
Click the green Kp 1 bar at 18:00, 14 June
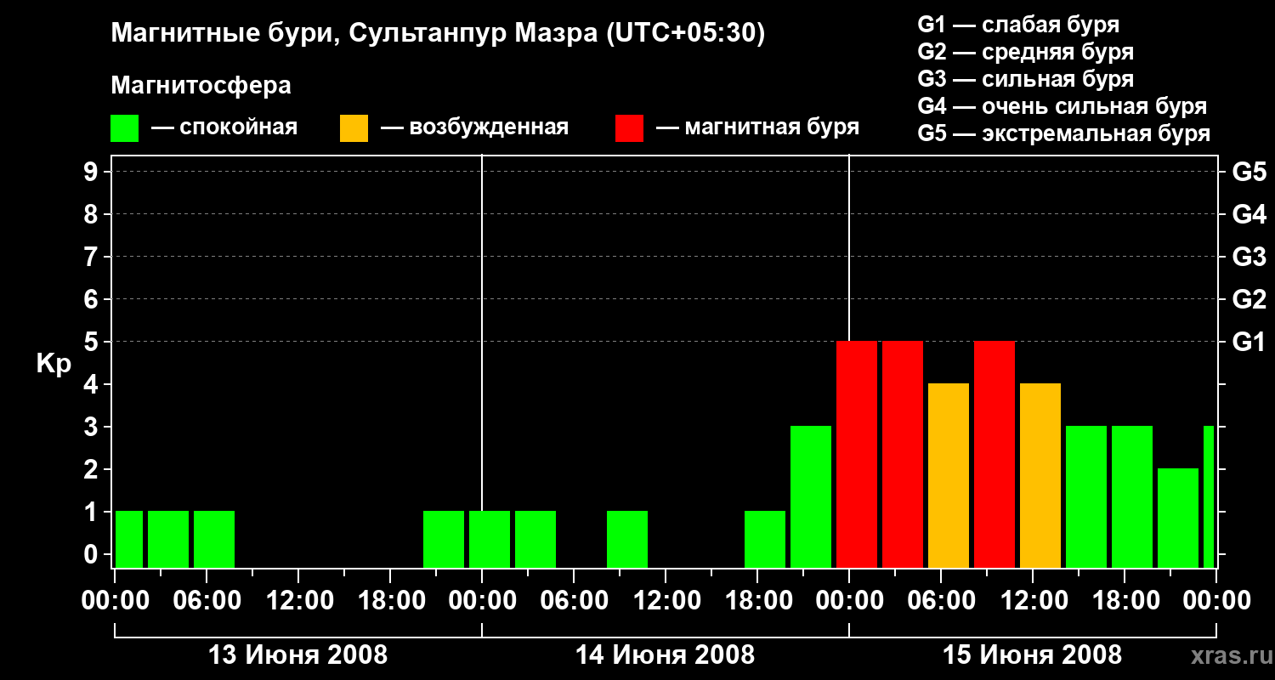(x=765, y=540)
